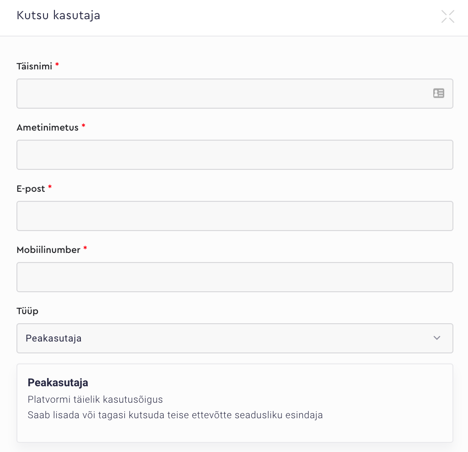Open the Tüüp dropdown showing Peakasutaja

pos(229,338)
